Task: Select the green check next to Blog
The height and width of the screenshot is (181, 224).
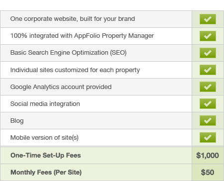Action: point(208,120)
